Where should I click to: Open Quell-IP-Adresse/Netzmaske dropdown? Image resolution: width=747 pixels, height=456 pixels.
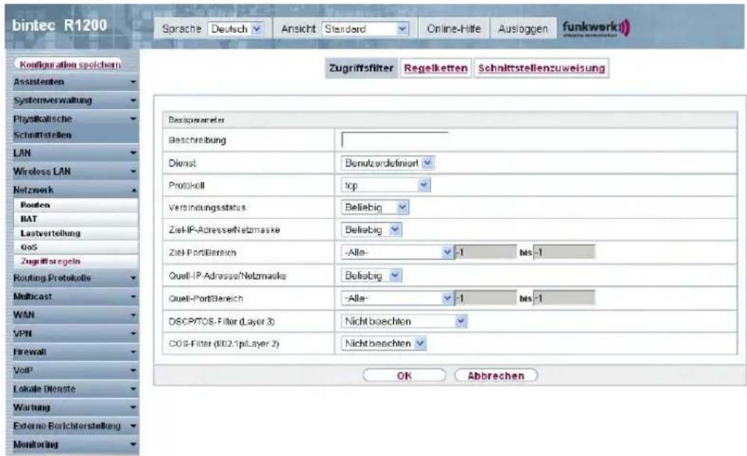click(371, 275)
